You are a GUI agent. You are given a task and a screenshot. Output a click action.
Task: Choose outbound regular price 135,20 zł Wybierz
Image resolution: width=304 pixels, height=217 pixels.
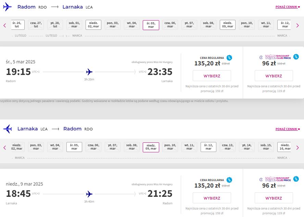click(x=212, y=76)
